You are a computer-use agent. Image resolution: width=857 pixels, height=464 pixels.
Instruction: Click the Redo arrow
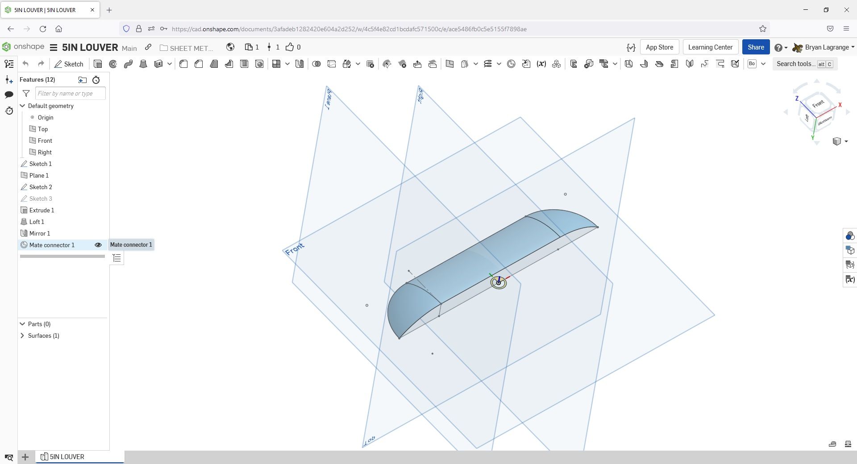coord(41,64)
